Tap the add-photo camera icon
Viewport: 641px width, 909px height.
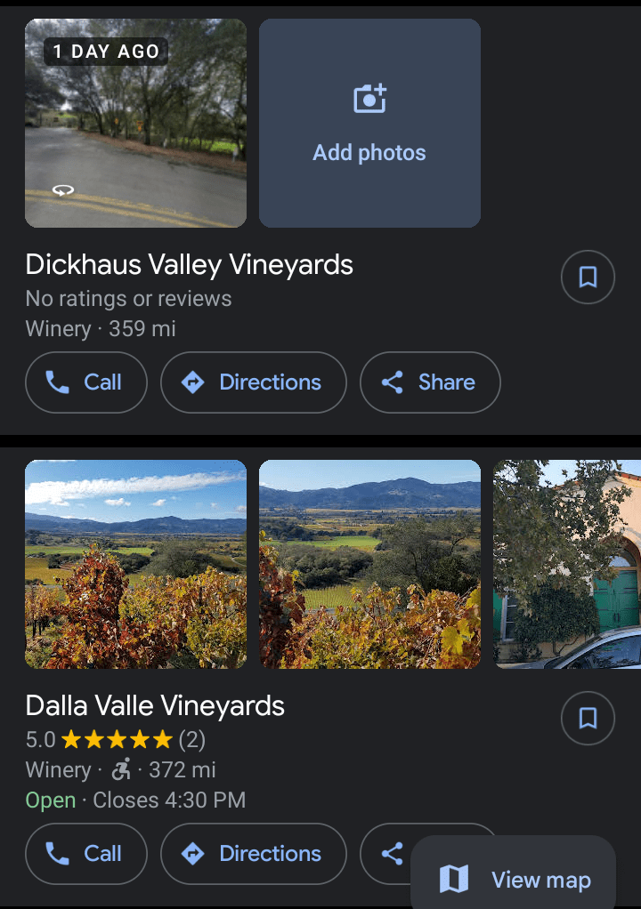369,99
